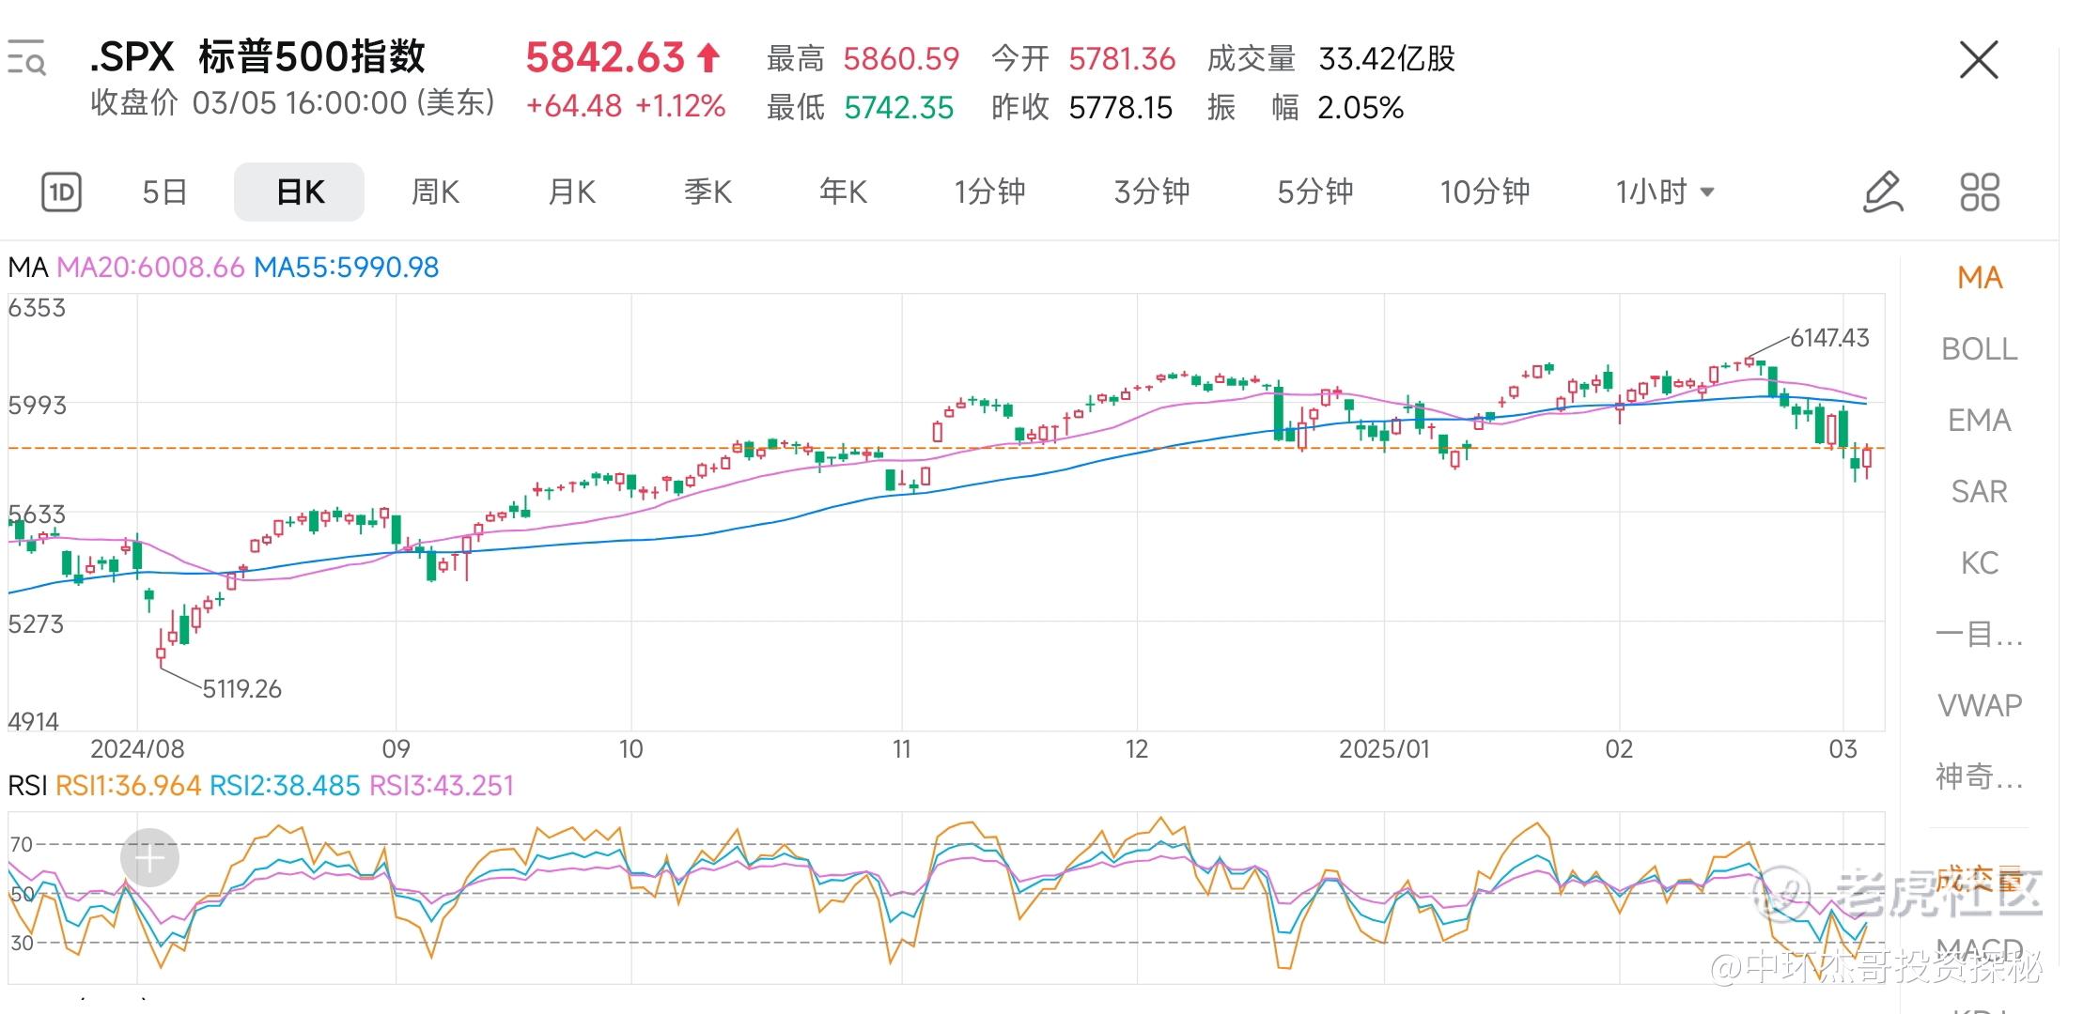This screenshot has height=1014, width=2084.
Task: Select the 日K daily candlestick tab
Action: [x=300, y=192]
